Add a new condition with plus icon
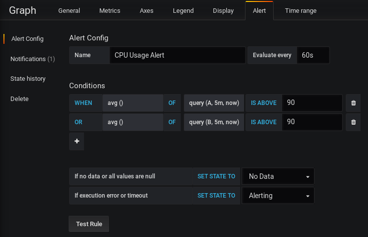Screen dimensions: 368x237 [77, 141]
